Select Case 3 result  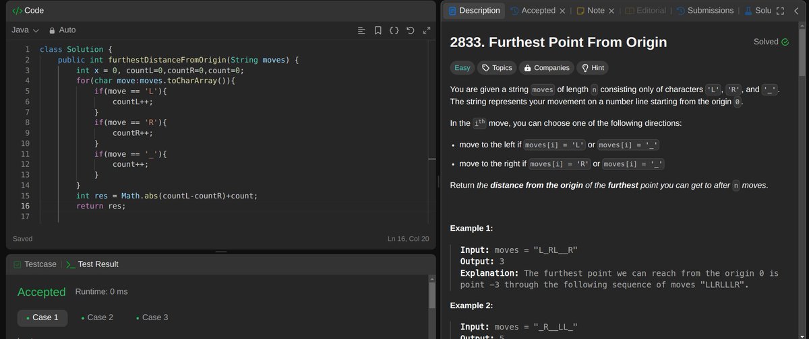coord(152,317)
